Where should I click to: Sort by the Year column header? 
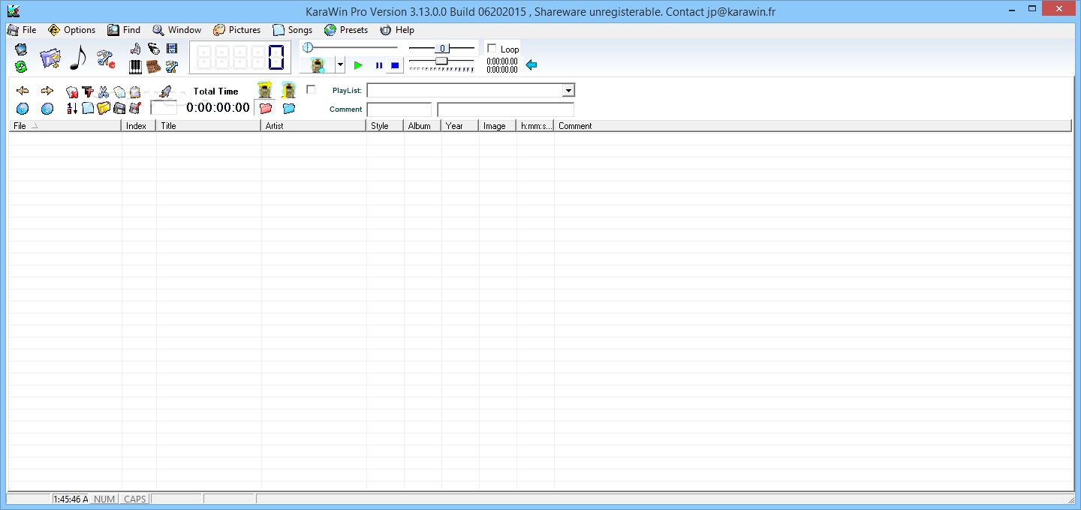[x=460, y=126]
